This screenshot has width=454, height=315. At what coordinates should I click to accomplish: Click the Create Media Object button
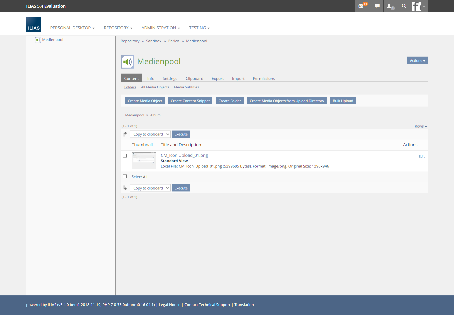coord(145,101)
